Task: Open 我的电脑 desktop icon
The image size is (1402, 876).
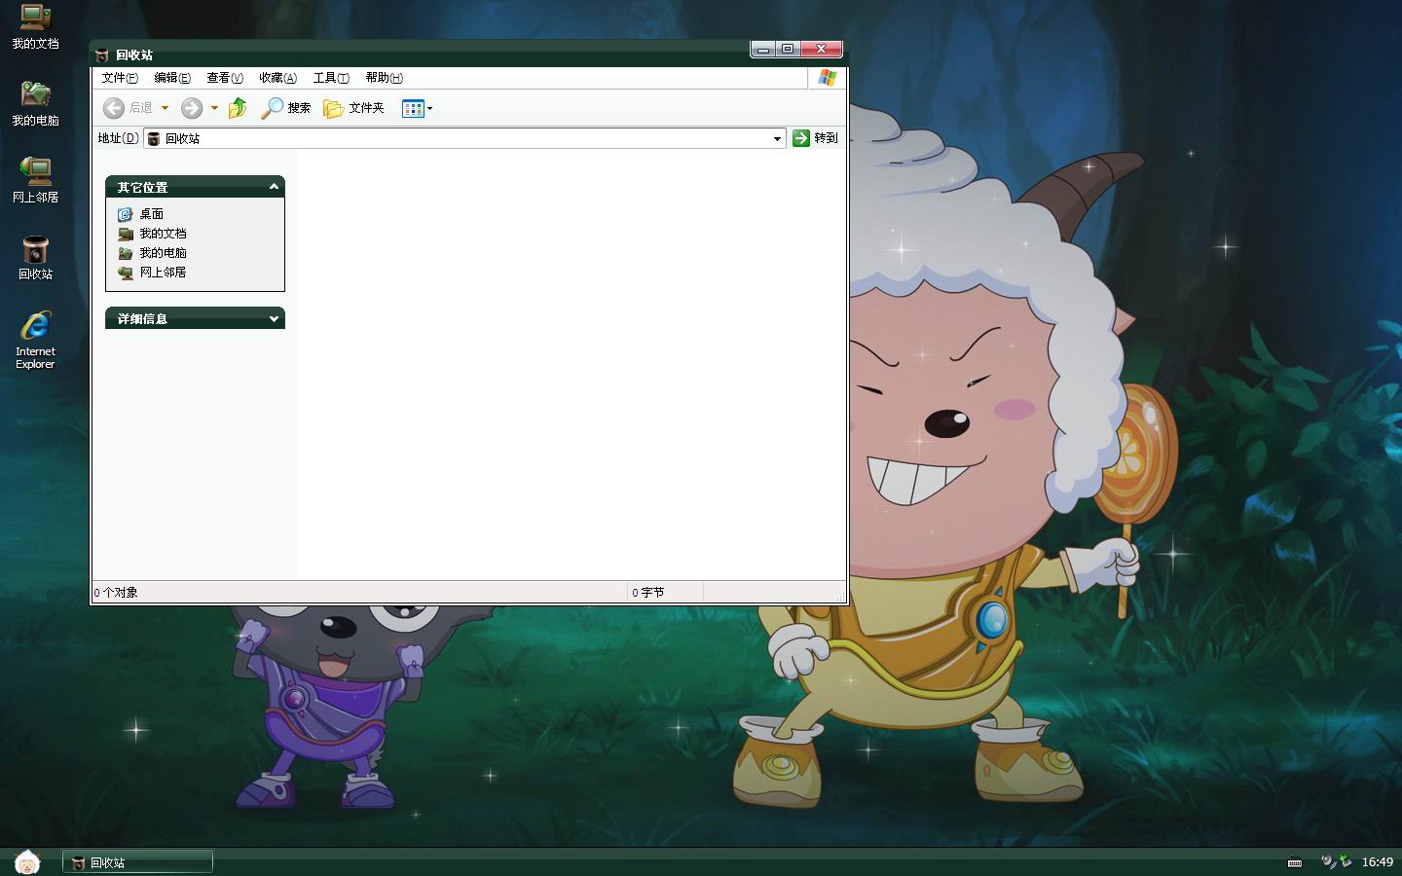Action: pos(35,103)
